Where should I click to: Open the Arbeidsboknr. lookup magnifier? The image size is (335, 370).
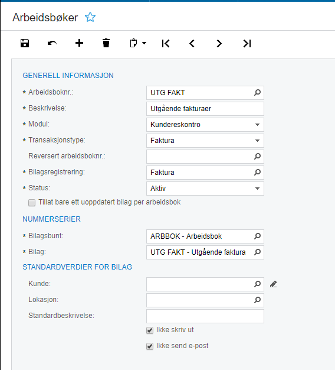pos(258,93)
